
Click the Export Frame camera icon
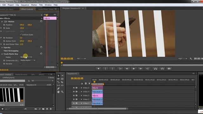tap(169, 69)
